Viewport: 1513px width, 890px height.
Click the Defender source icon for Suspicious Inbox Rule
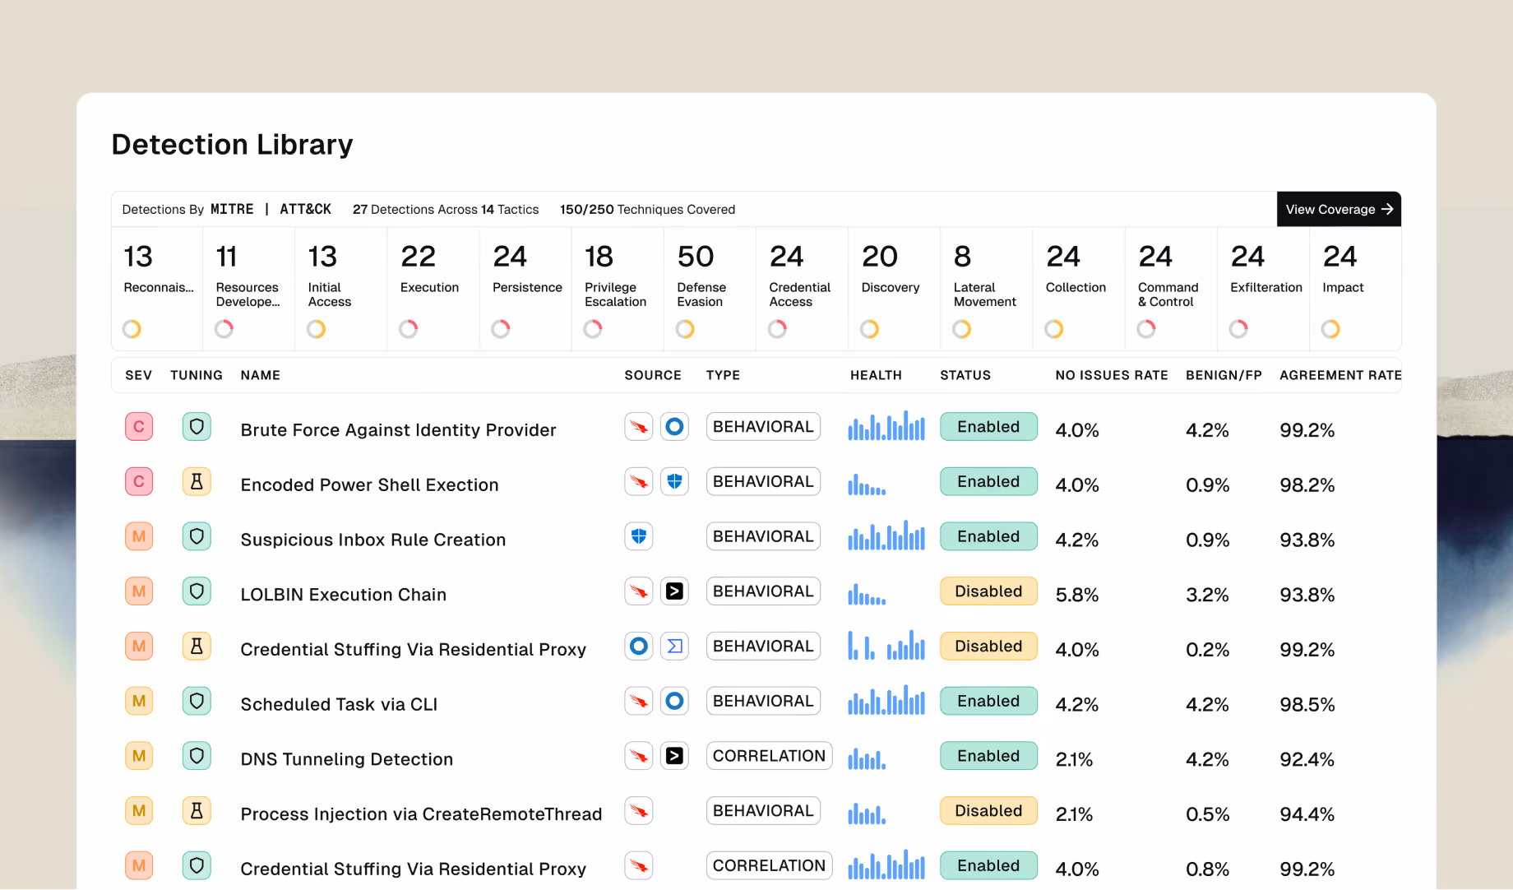(639, 536)
